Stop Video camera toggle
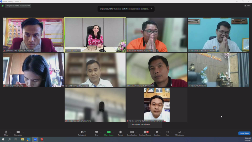 pos(18,133)
